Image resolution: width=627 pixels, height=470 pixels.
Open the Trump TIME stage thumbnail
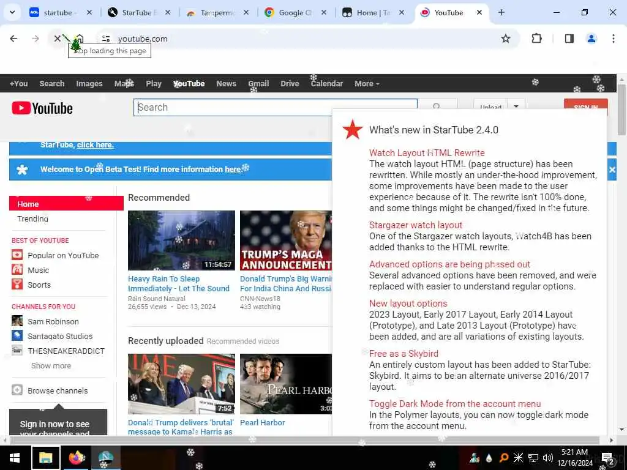tap(181, 384)
